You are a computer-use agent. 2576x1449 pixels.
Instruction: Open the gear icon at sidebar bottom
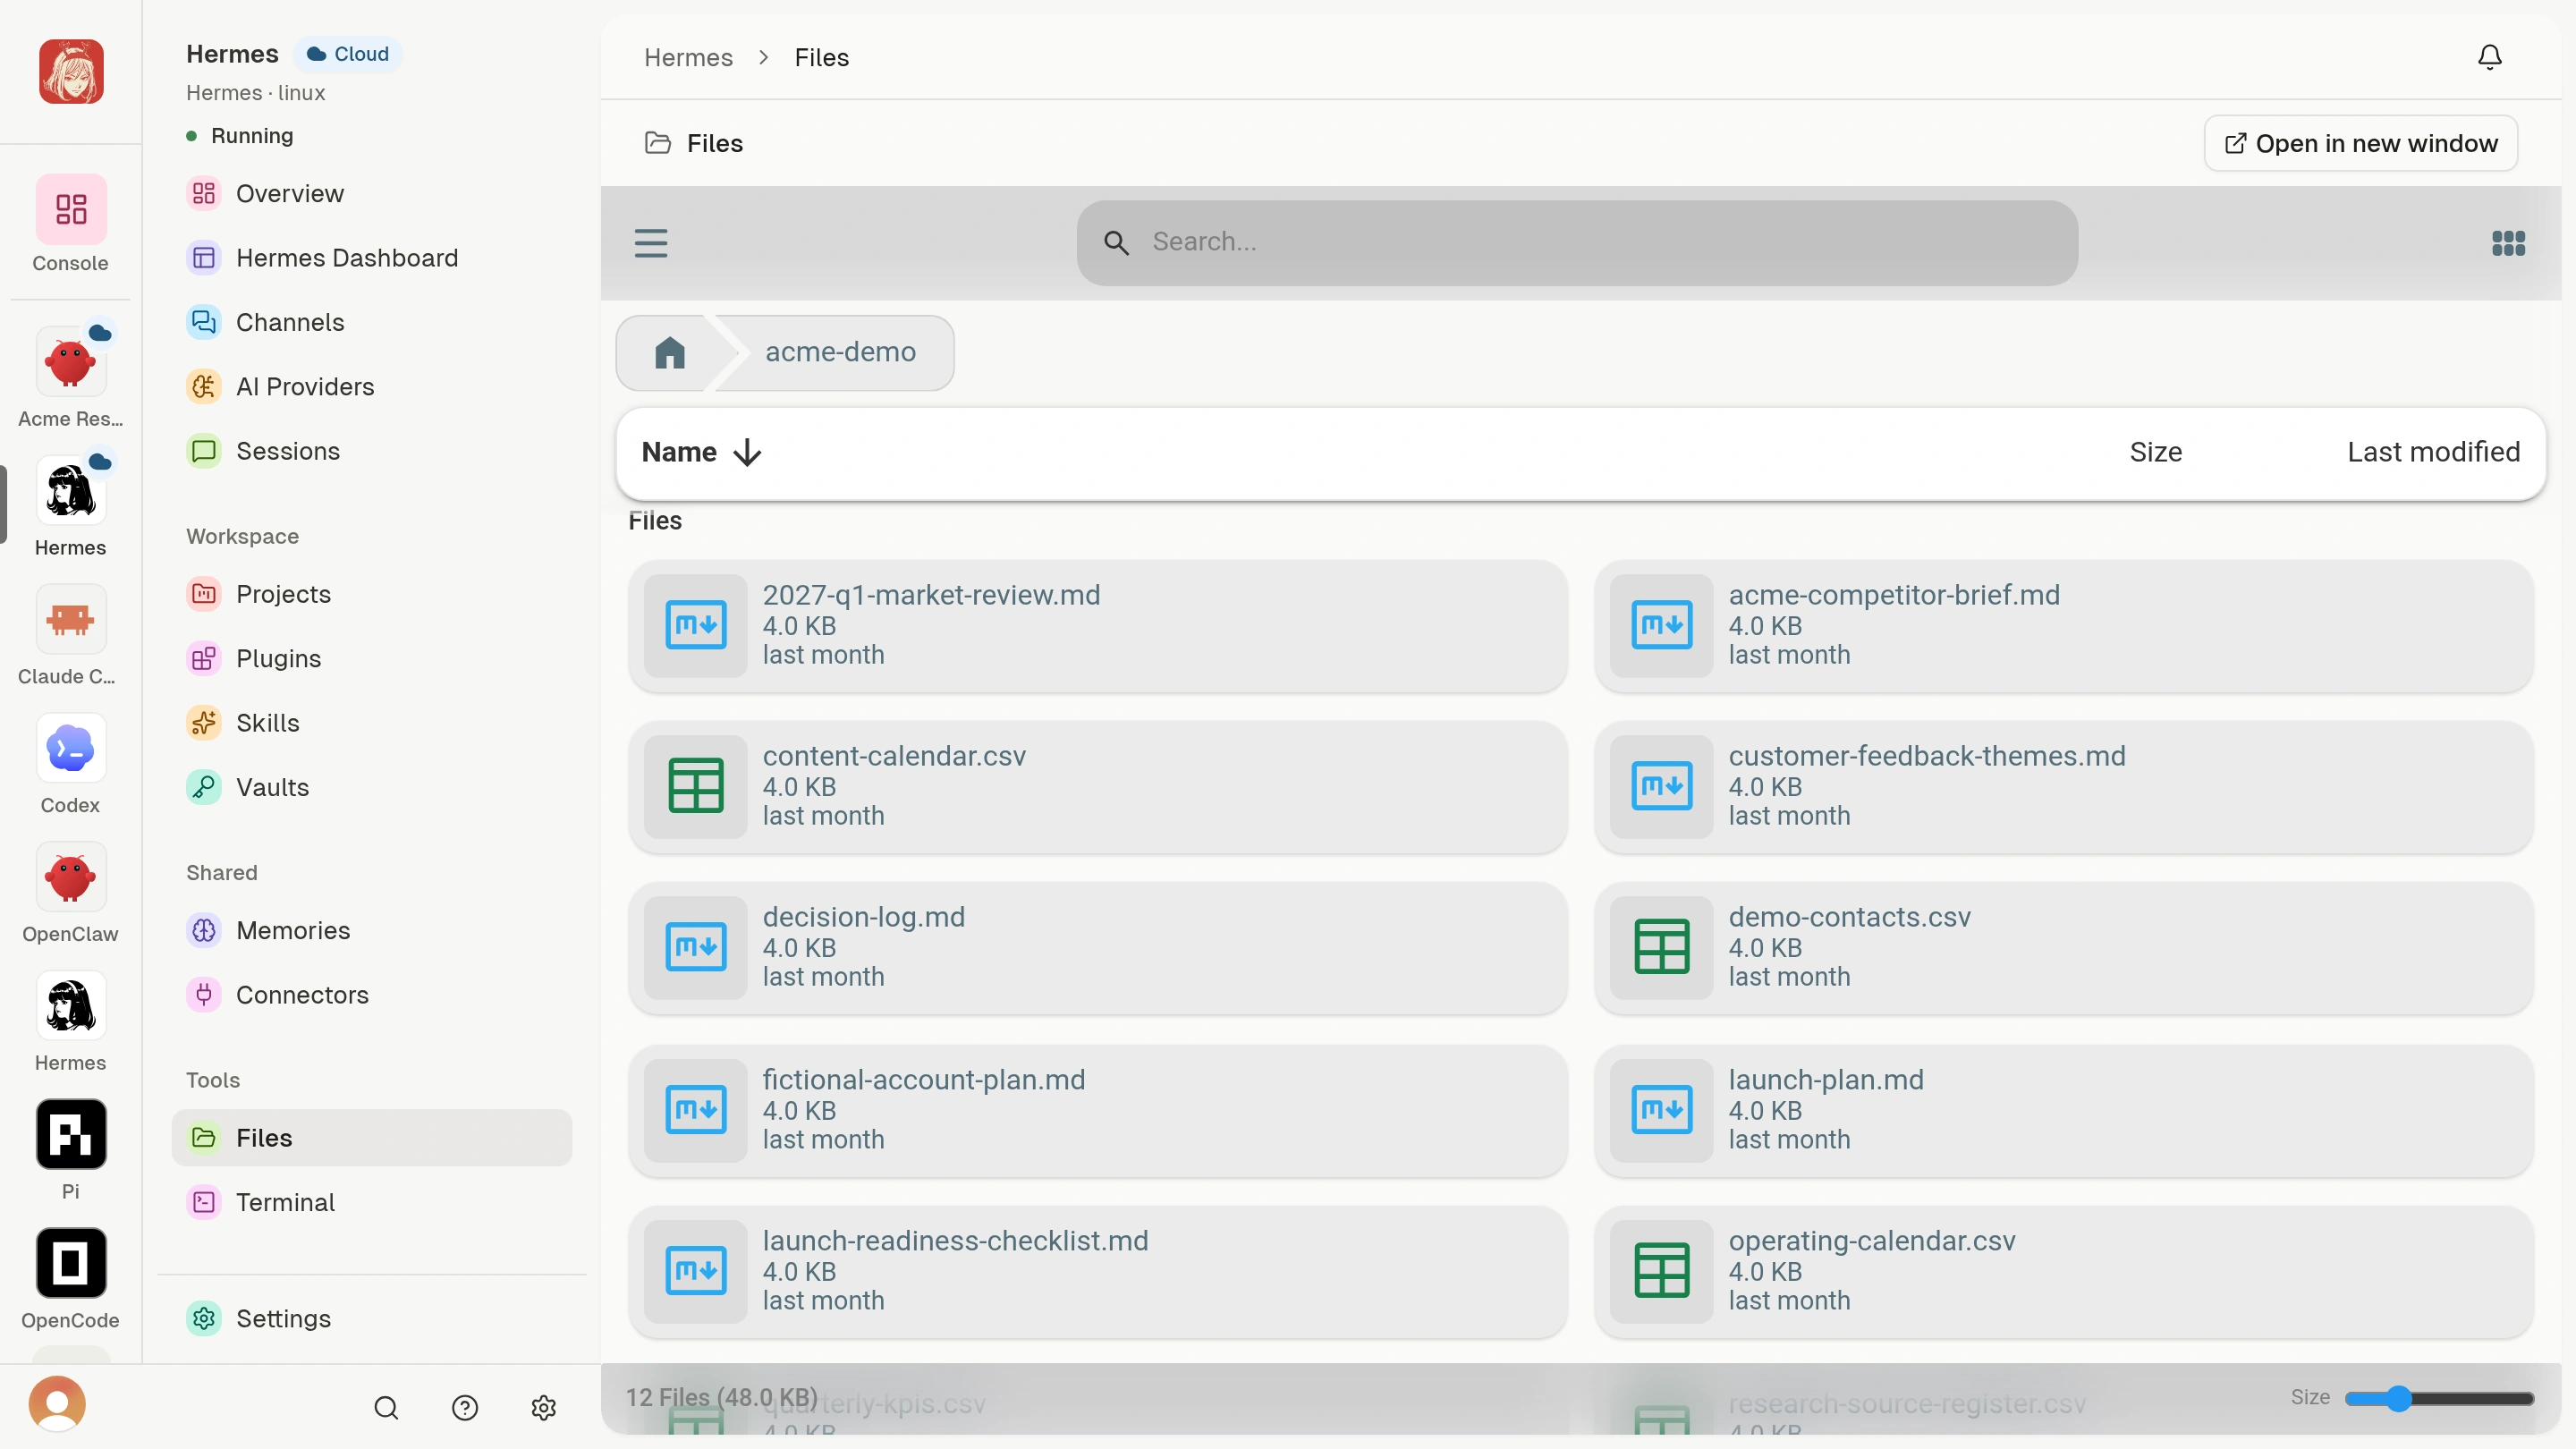(x=544, y=1407)
